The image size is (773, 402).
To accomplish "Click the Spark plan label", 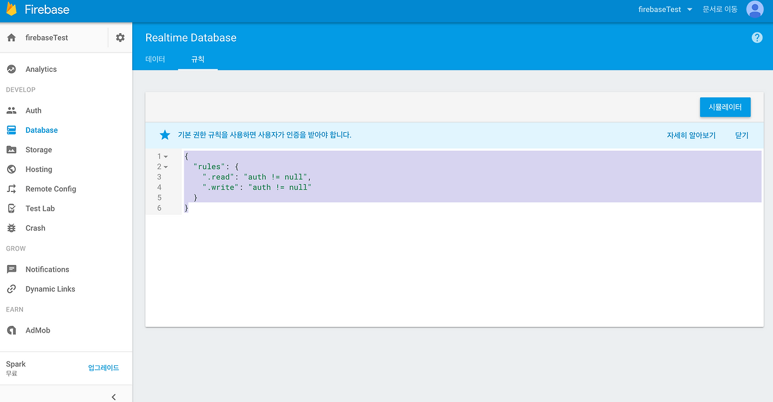I will (x=16, y=364).
